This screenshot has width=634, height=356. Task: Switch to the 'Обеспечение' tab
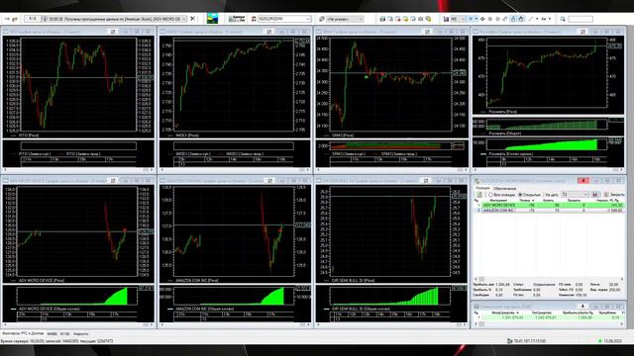pyautogui.click(x=504, y=189)
